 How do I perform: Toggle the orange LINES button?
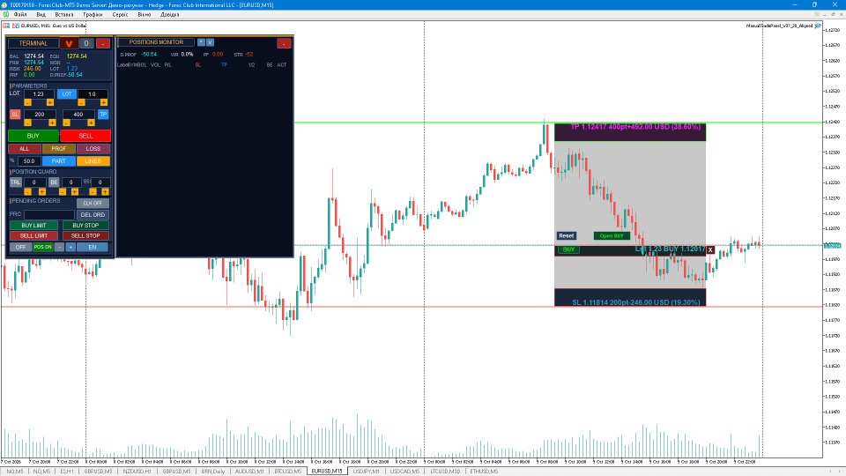point(93,160)
